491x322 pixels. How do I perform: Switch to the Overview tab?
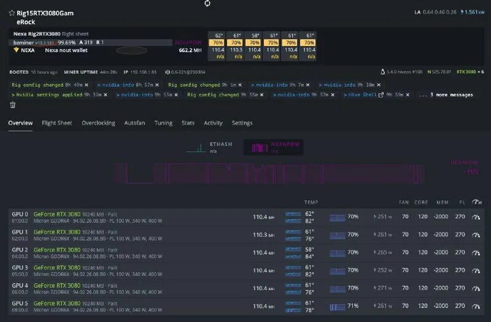pos(20,123)
